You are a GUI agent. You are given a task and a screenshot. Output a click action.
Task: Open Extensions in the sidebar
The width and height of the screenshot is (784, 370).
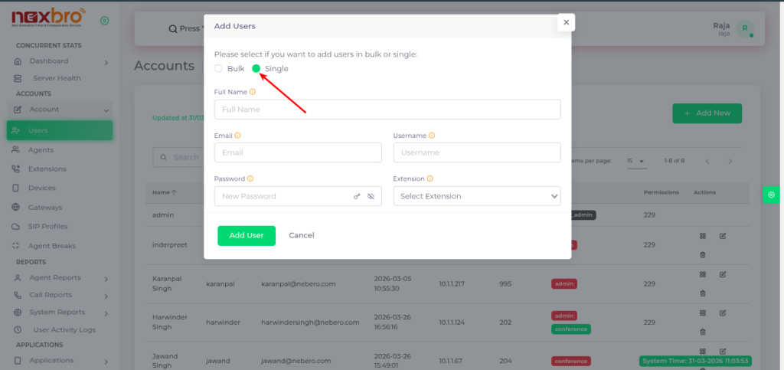(x=47, y=169)
